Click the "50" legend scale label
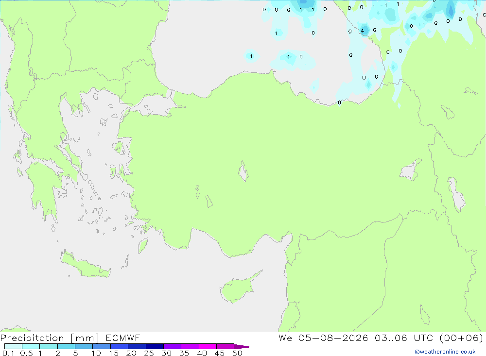Screen dimensions: 486x356 tap(238, 353)
